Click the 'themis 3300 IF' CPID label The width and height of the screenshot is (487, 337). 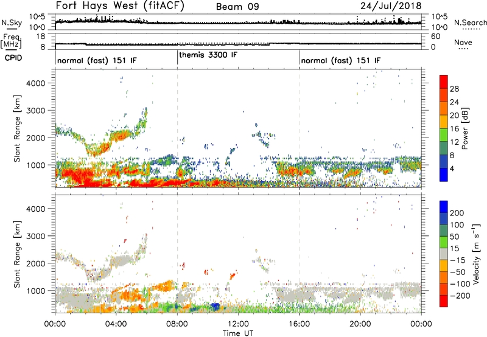[x=208, y=55]
